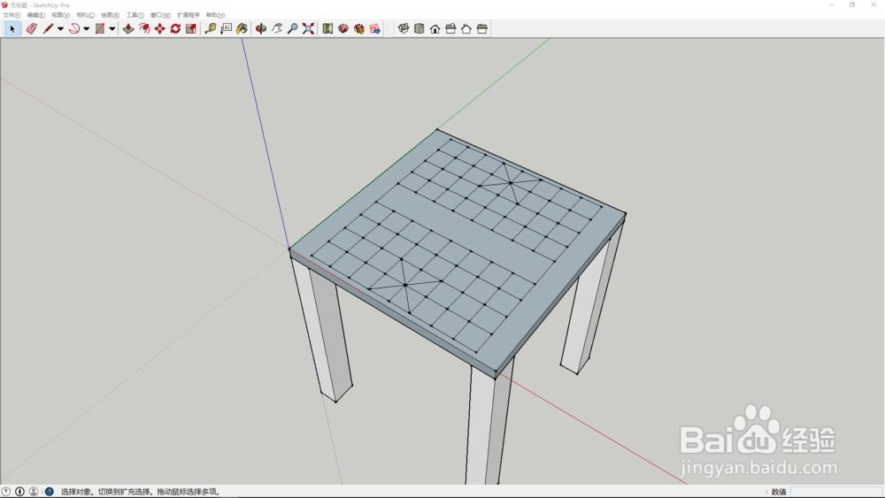
Task: Click the Zoom Extents tool
Action: 308,29
